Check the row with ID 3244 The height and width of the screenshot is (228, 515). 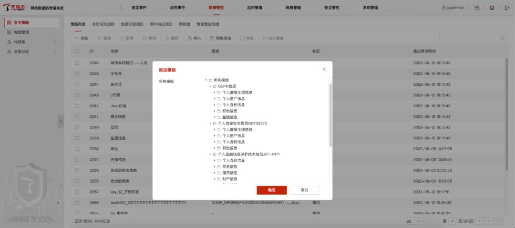(77, 84)
